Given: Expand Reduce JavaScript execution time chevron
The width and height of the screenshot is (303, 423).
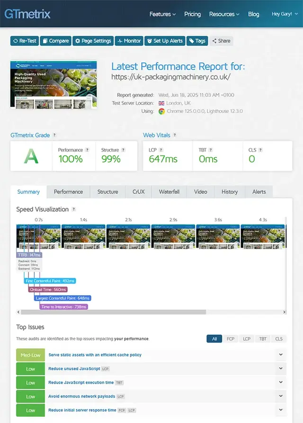Looking at the screenshot, I should pos(281,382).
